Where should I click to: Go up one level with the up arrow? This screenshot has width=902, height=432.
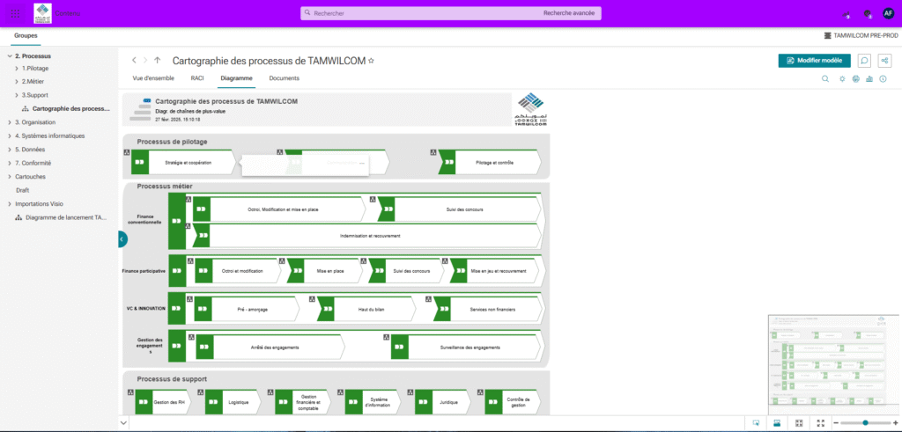pos(157,60)
